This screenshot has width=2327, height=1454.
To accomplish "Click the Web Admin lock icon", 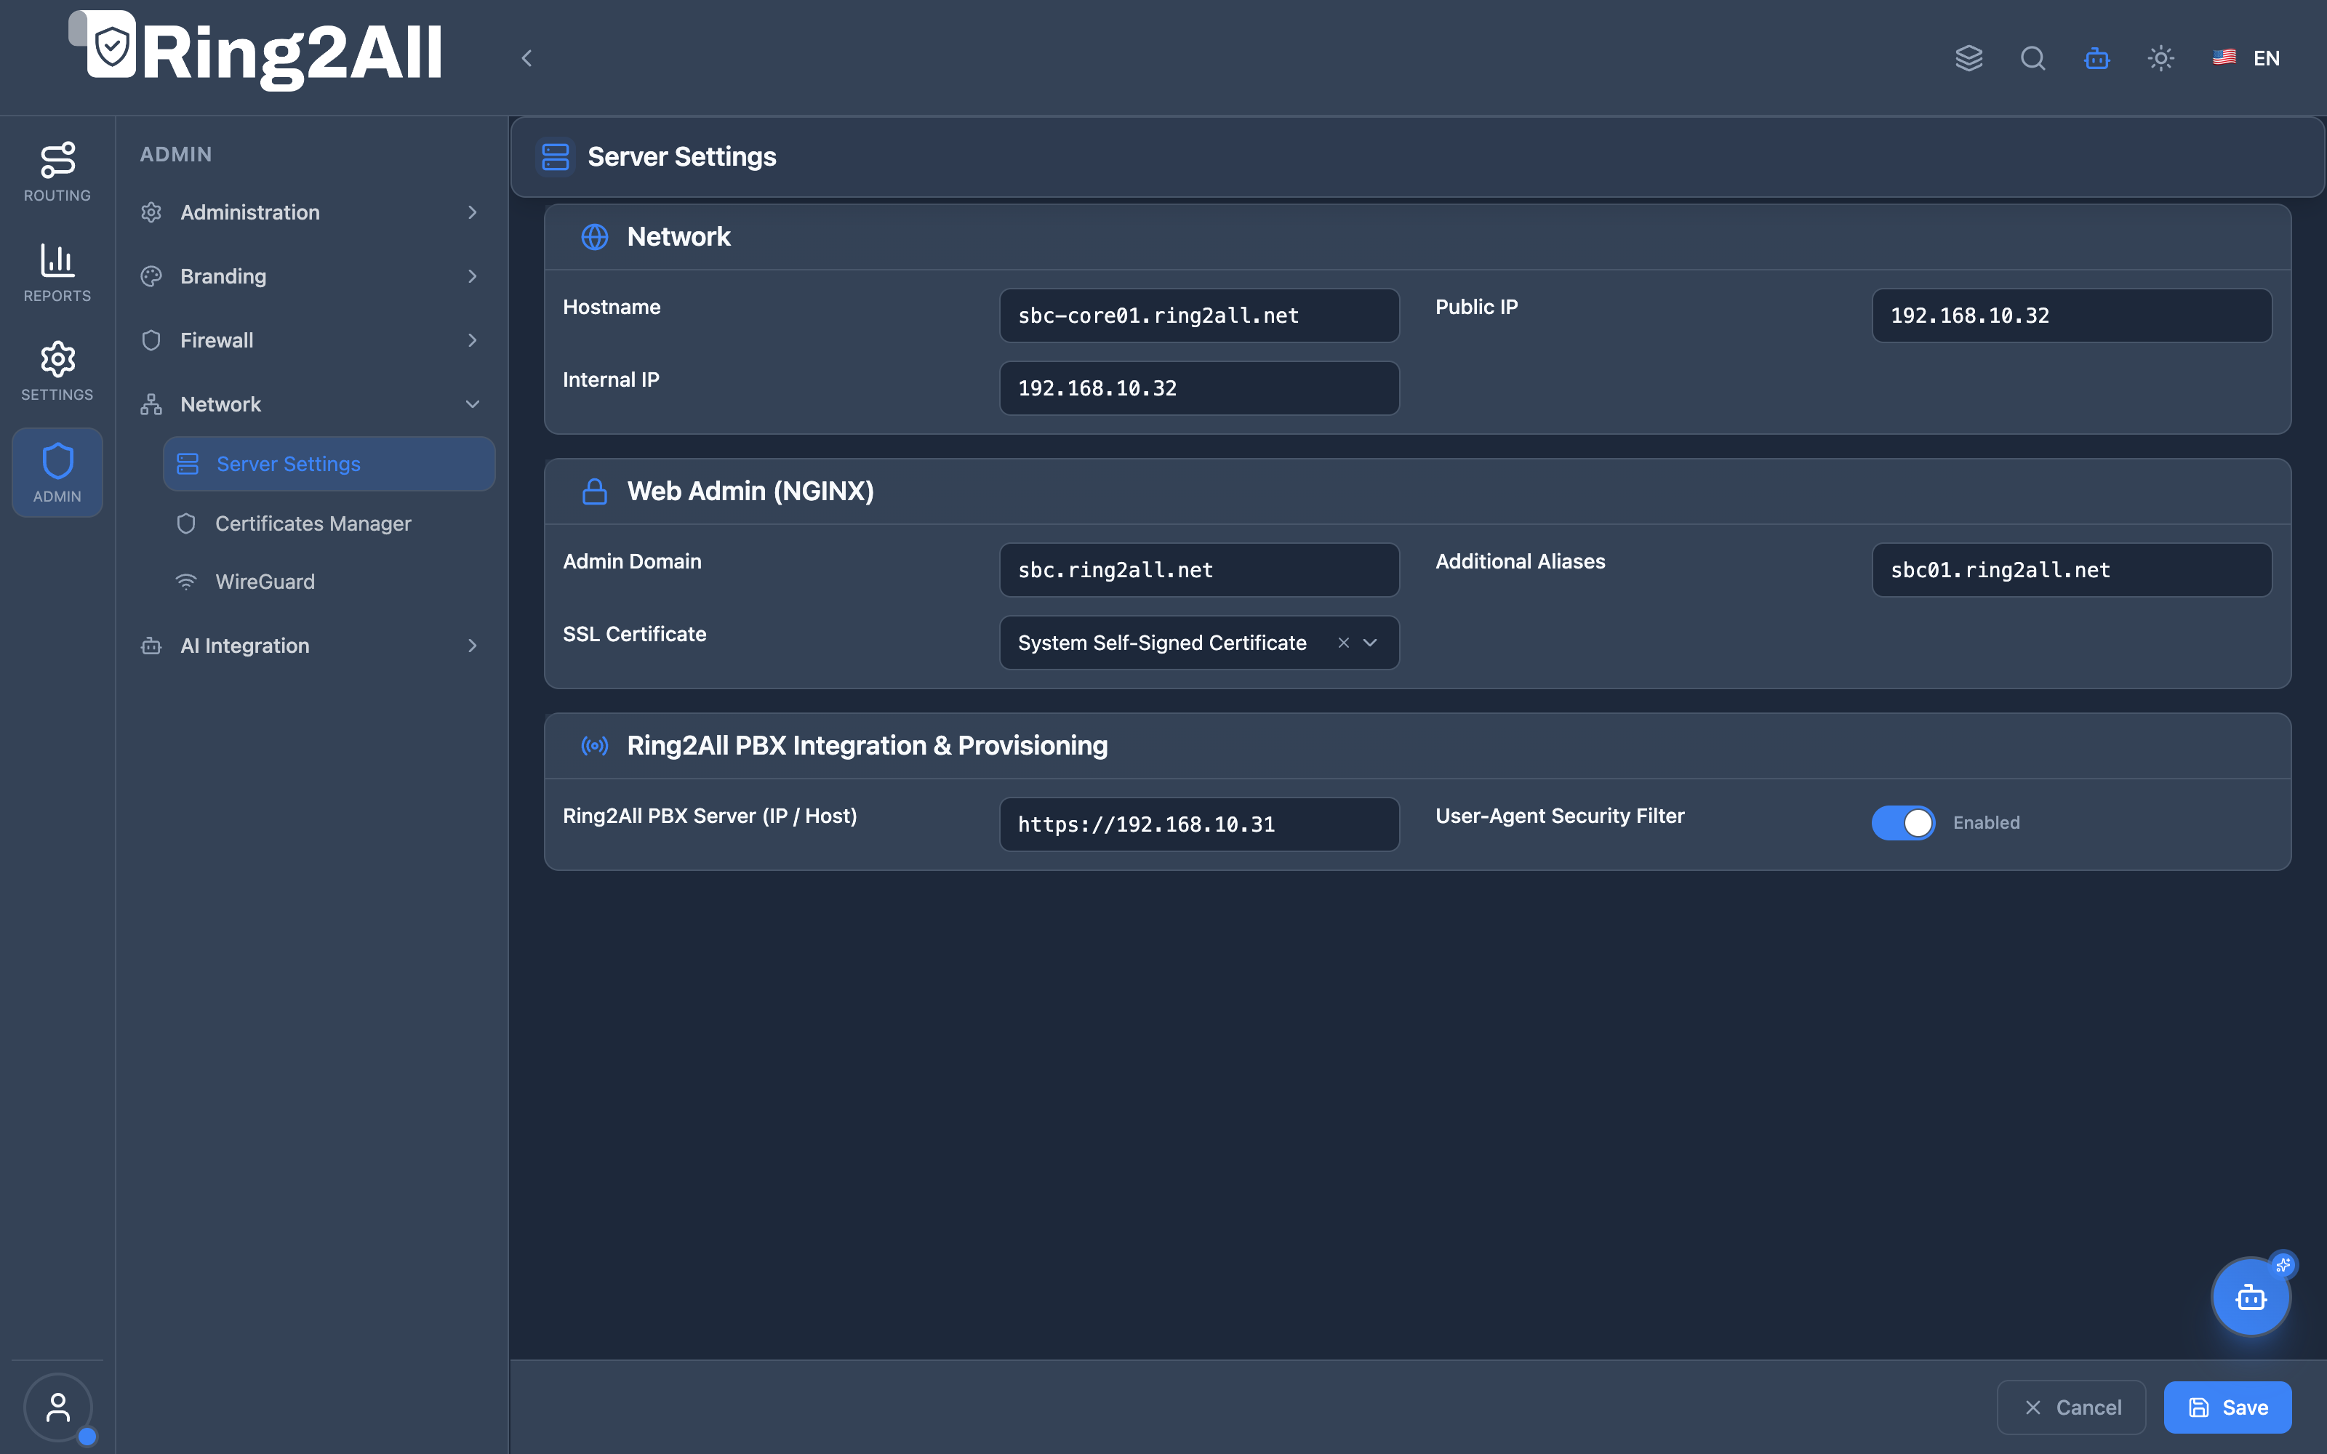I will point(594,491).
